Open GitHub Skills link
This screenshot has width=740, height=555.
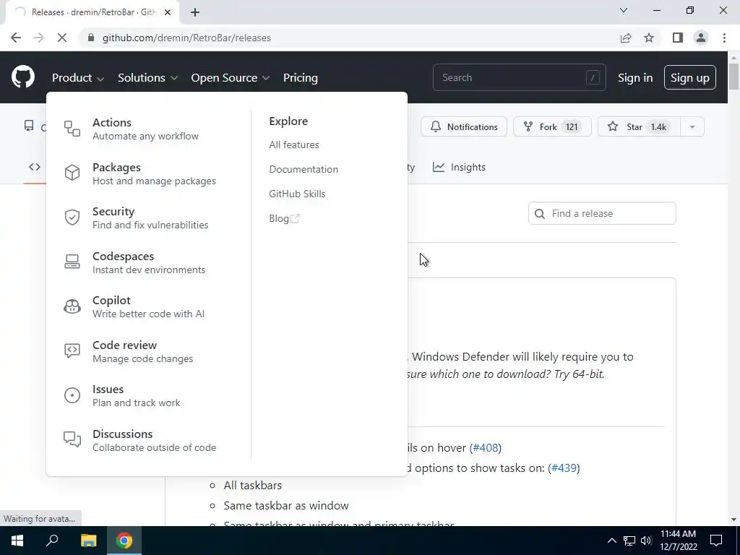pyautogui.click(x=297, y=194)
